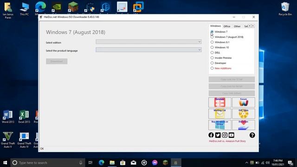The width and height of the screenshot is (297, 167).
Task: Open HeiDoc Twitter page icon
Action: click(218, 135)
